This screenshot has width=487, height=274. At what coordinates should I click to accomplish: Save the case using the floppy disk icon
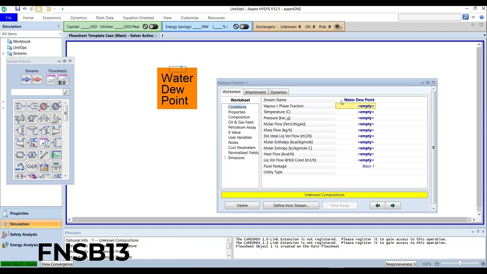18,9
